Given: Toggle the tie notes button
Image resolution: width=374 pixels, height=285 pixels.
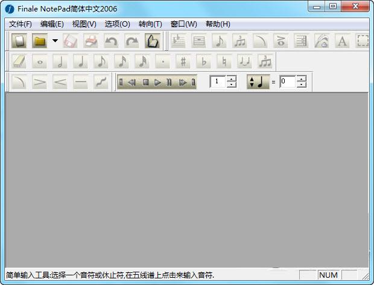Looking at the screenshot, I should tap(245, 62).
